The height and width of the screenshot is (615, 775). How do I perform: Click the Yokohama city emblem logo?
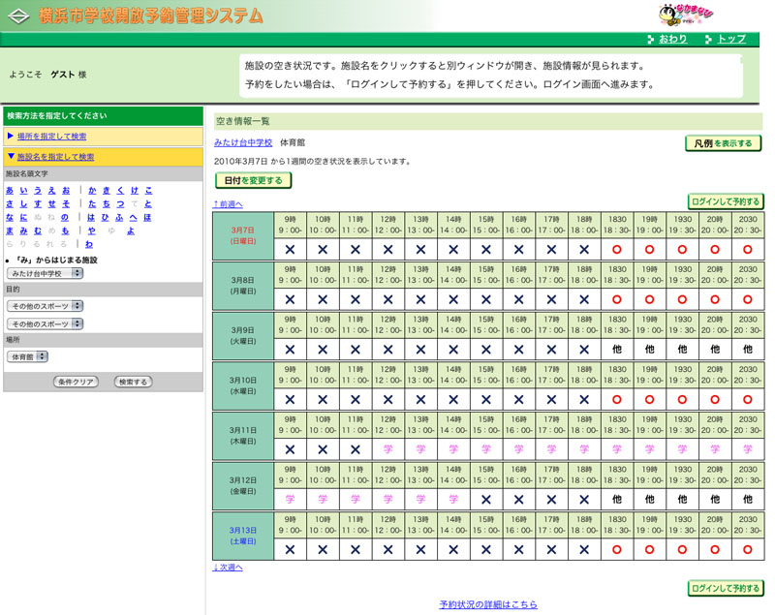point(18,15)
